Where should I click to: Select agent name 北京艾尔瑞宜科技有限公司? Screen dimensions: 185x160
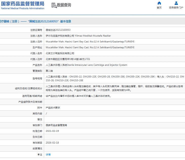60,53
